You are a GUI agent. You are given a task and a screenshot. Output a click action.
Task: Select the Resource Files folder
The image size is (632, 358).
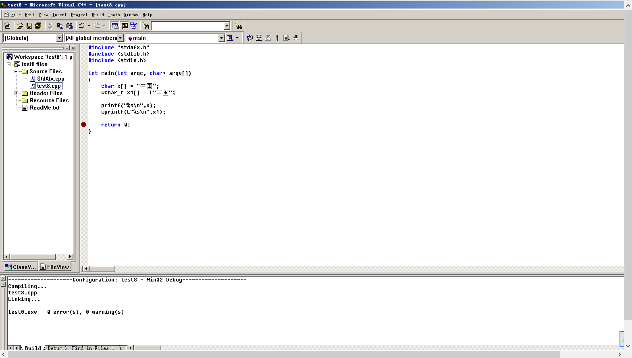pos(49,100)
